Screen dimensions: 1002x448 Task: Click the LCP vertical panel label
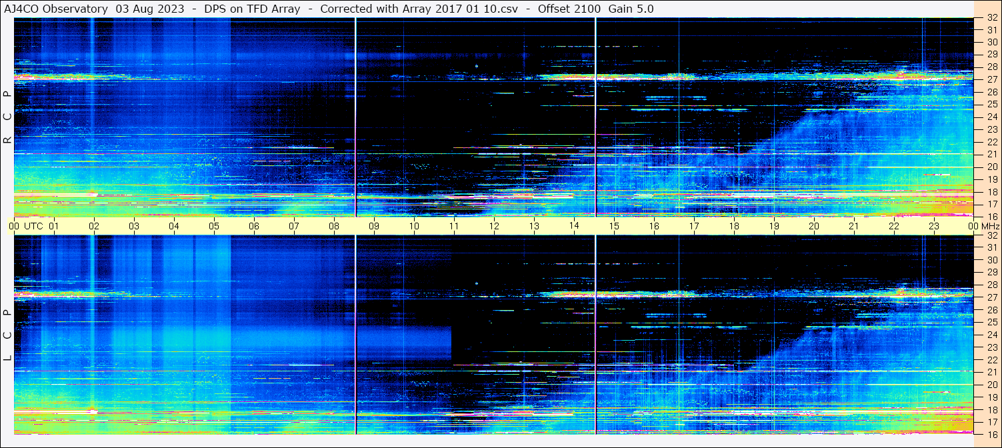pyautogui.click(x=7, y=335)
